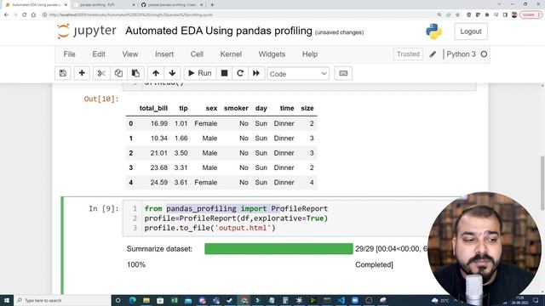Open Microsoft Edge from the taskbar
Image resolution: width=545 pixels, height=306 pixels.
pyautogui.click(x=133, y=300)
